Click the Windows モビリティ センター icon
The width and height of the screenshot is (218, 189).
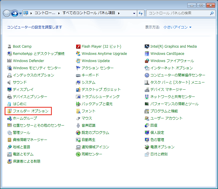click(9, 68)
